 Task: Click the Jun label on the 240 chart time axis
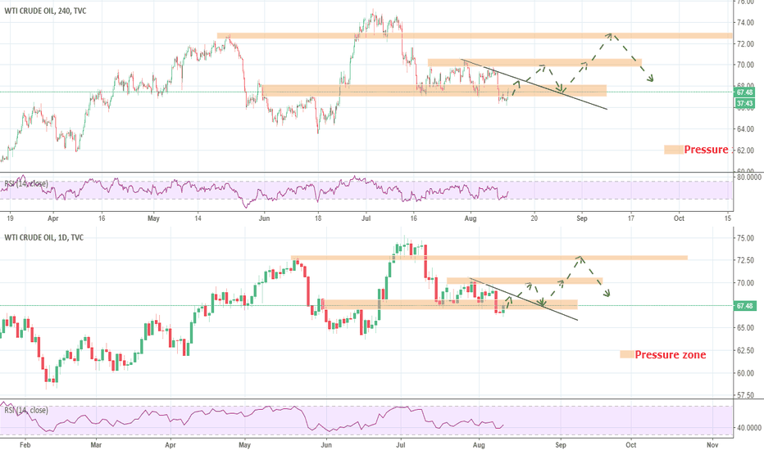click(x=264, y=218)
